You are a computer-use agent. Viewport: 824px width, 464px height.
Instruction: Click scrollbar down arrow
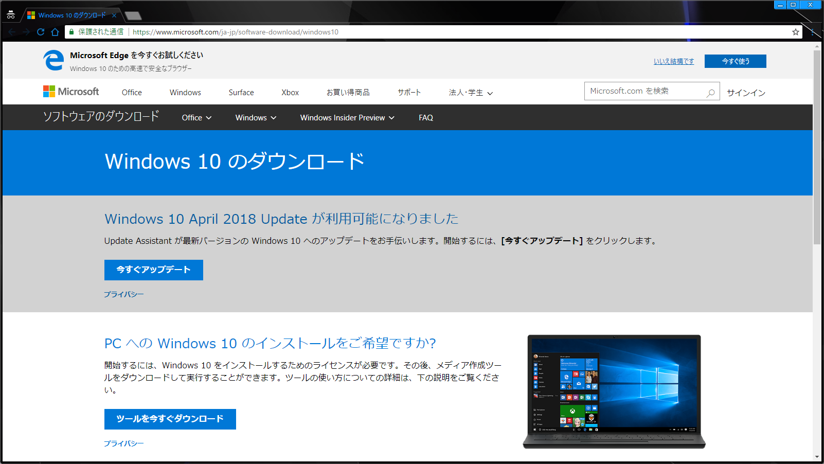click(x=817, y=457)
